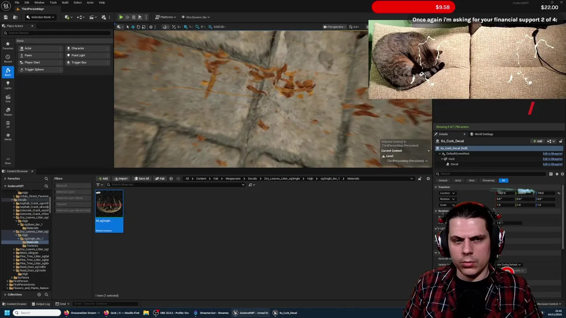Toggle the grid snap icon next to value 1
This screenshot has height=318, width=566.
pos(185,27)
